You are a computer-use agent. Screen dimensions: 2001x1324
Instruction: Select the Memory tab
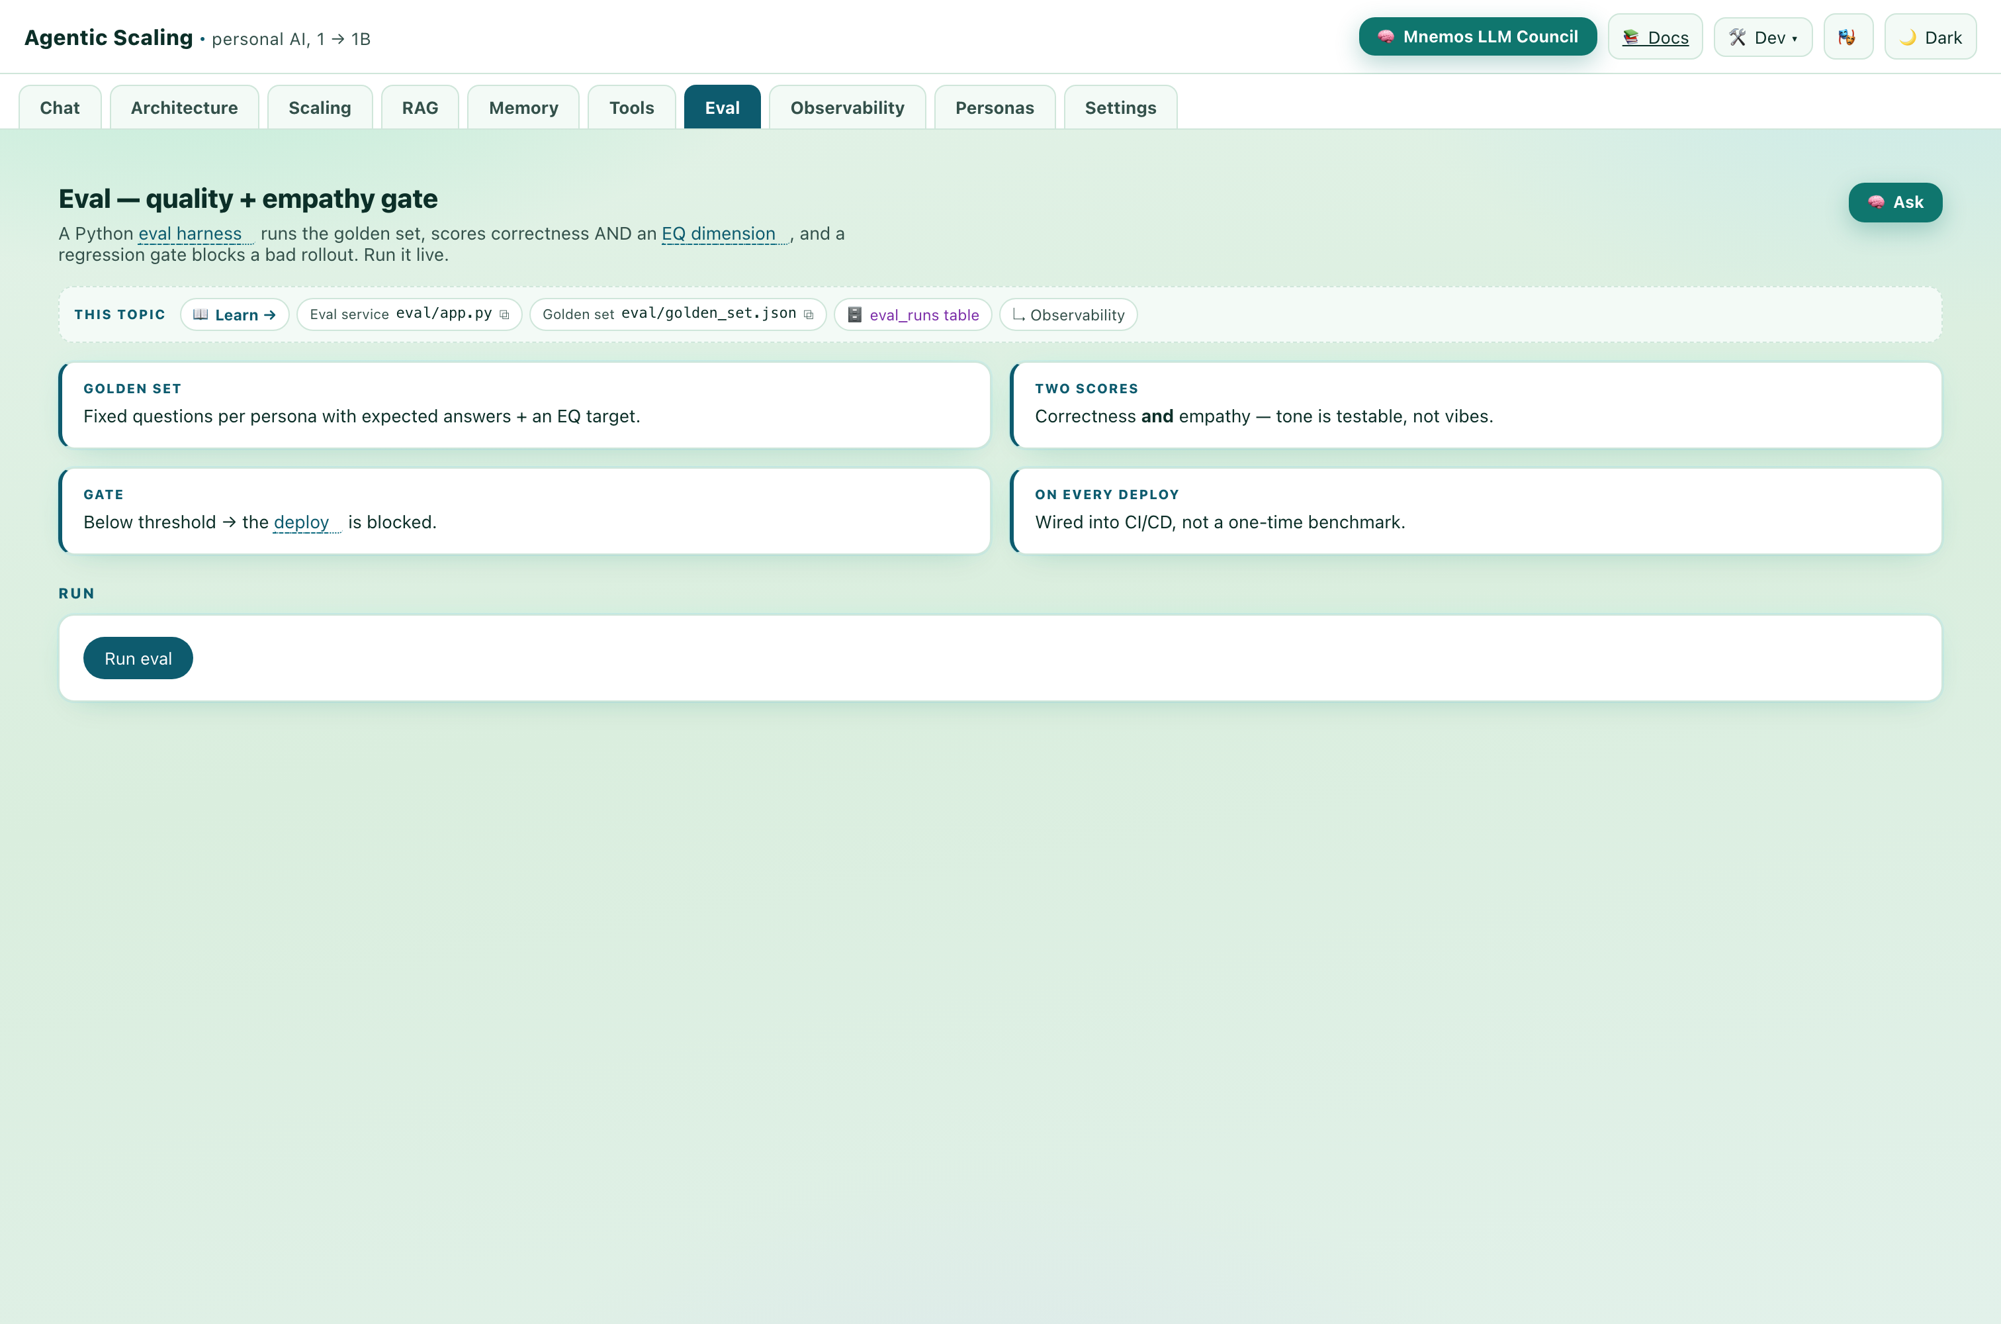(x=523, y=107)
